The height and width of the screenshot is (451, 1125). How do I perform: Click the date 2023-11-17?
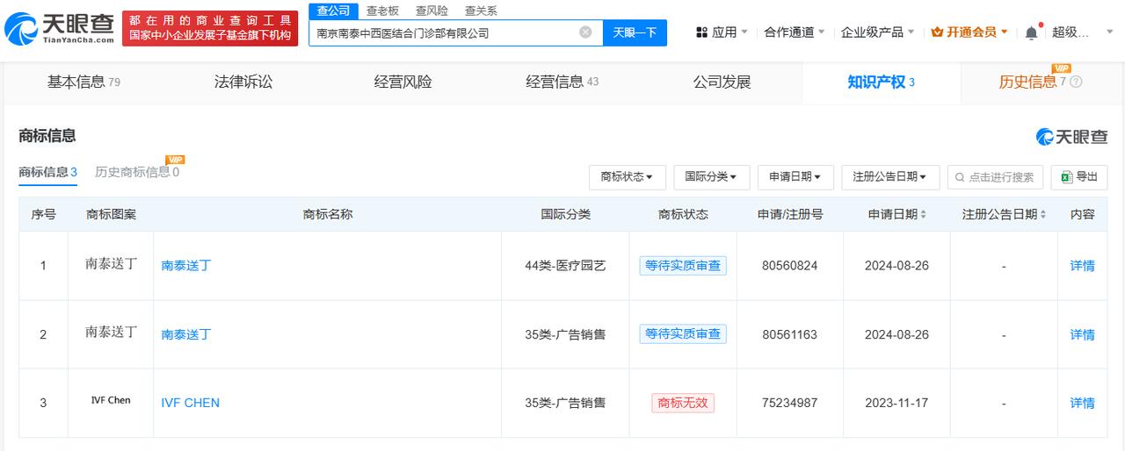pos(896,403)
